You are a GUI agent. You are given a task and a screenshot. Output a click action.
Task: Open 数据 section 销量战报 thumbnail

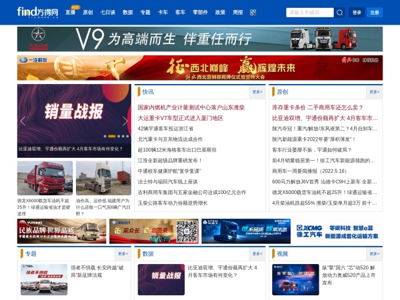[x=161, y=279]
